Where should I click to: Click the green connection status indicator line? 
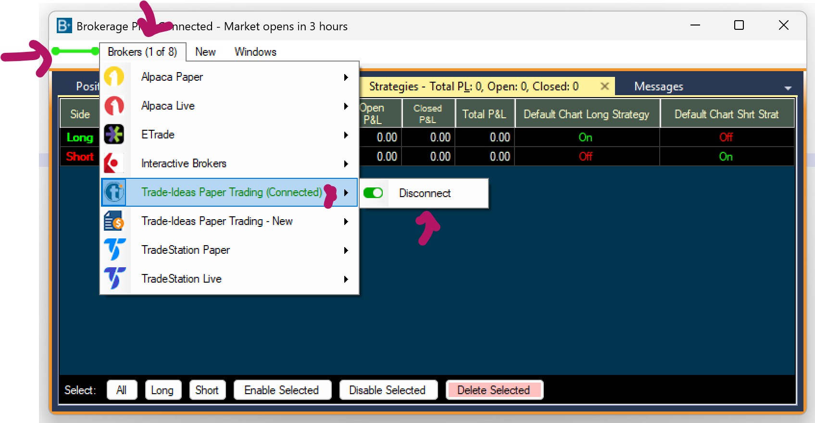tap(75, 51)
